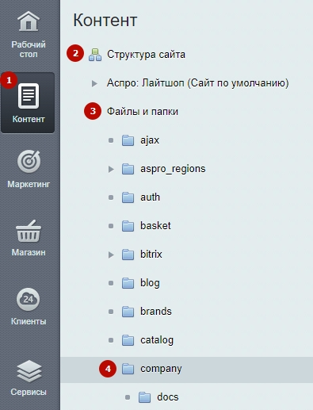Click the ajax folder icon

click(128, 140)
